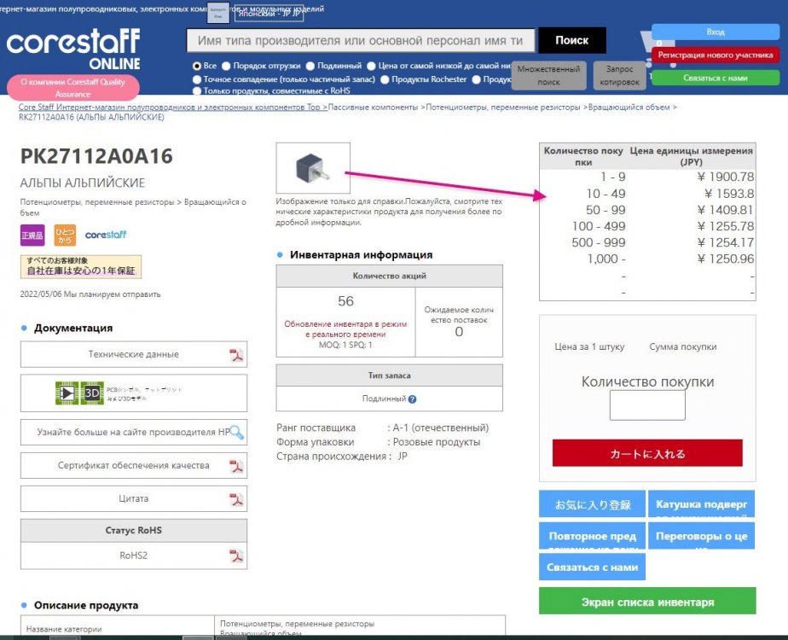Click help question mark beside Подлинный
The width and height of the screenshot is (788, 640).
pyautogui.click(x=412, y=399)
